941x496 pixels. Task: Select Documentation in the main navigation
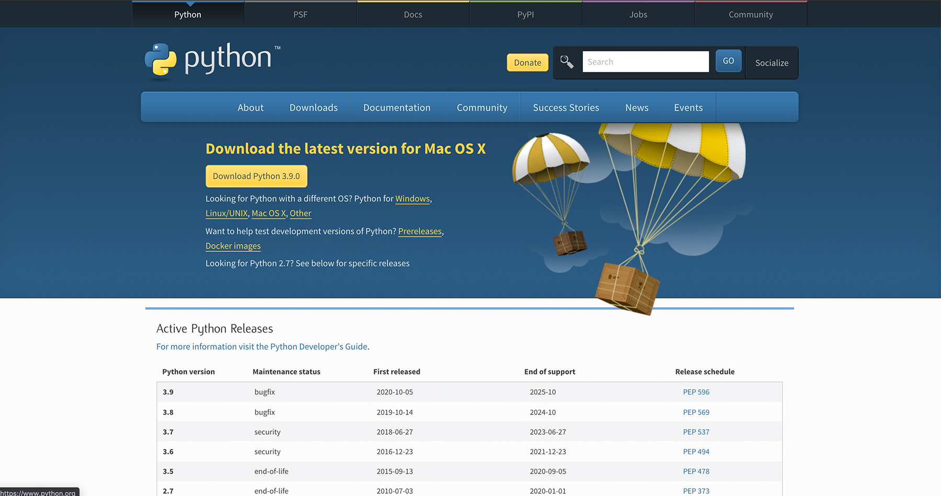point(397,108)
